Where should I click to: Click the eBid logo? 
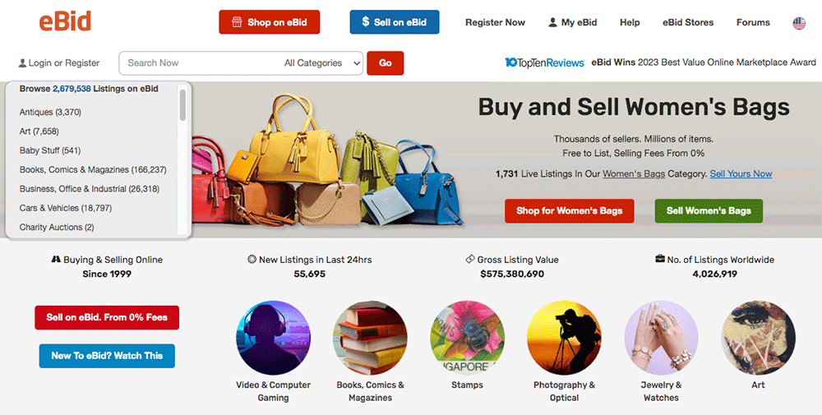coord(65,21)
